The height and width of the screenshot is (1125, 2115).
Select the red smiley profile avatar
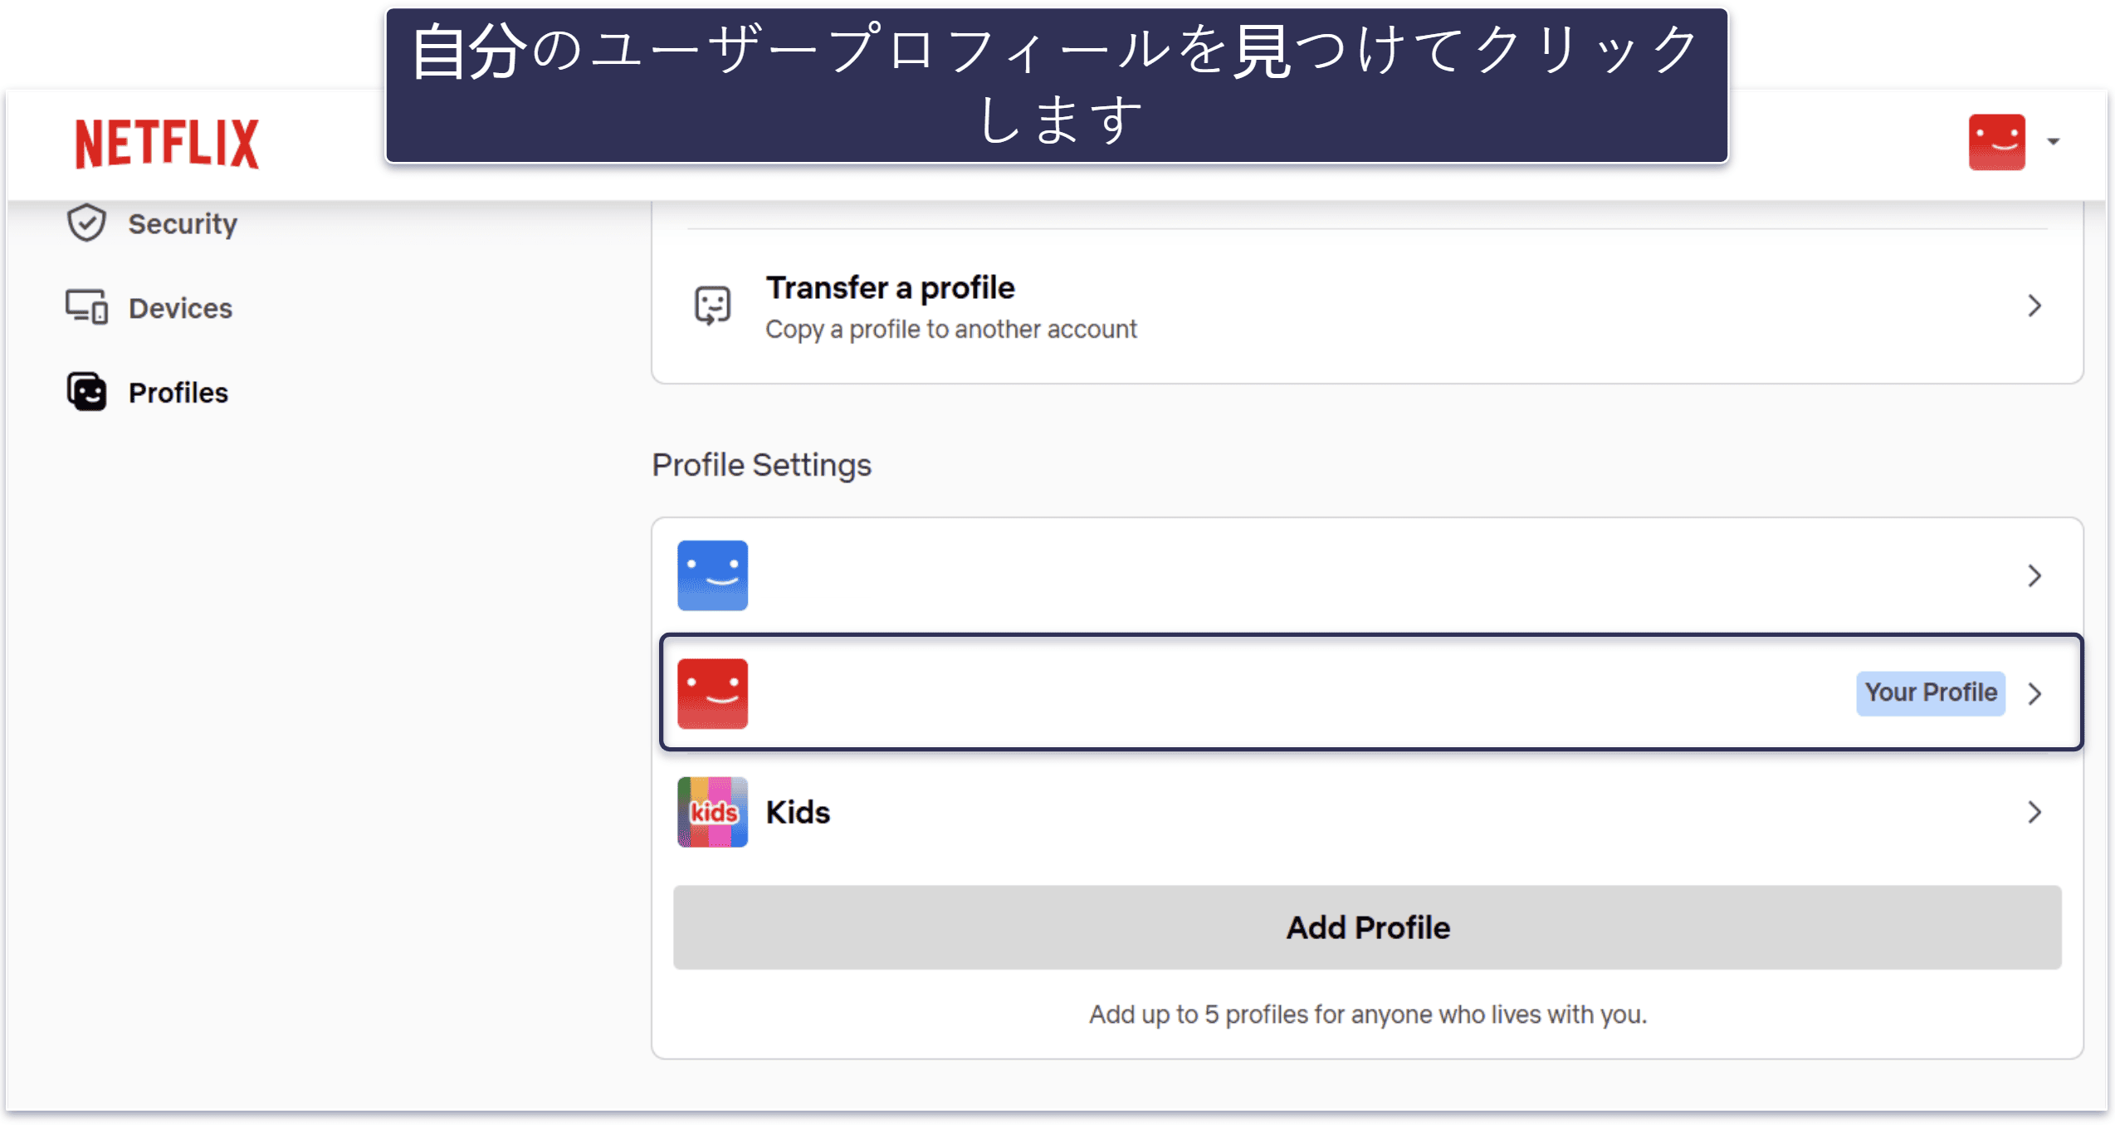[x=712, y=693]
